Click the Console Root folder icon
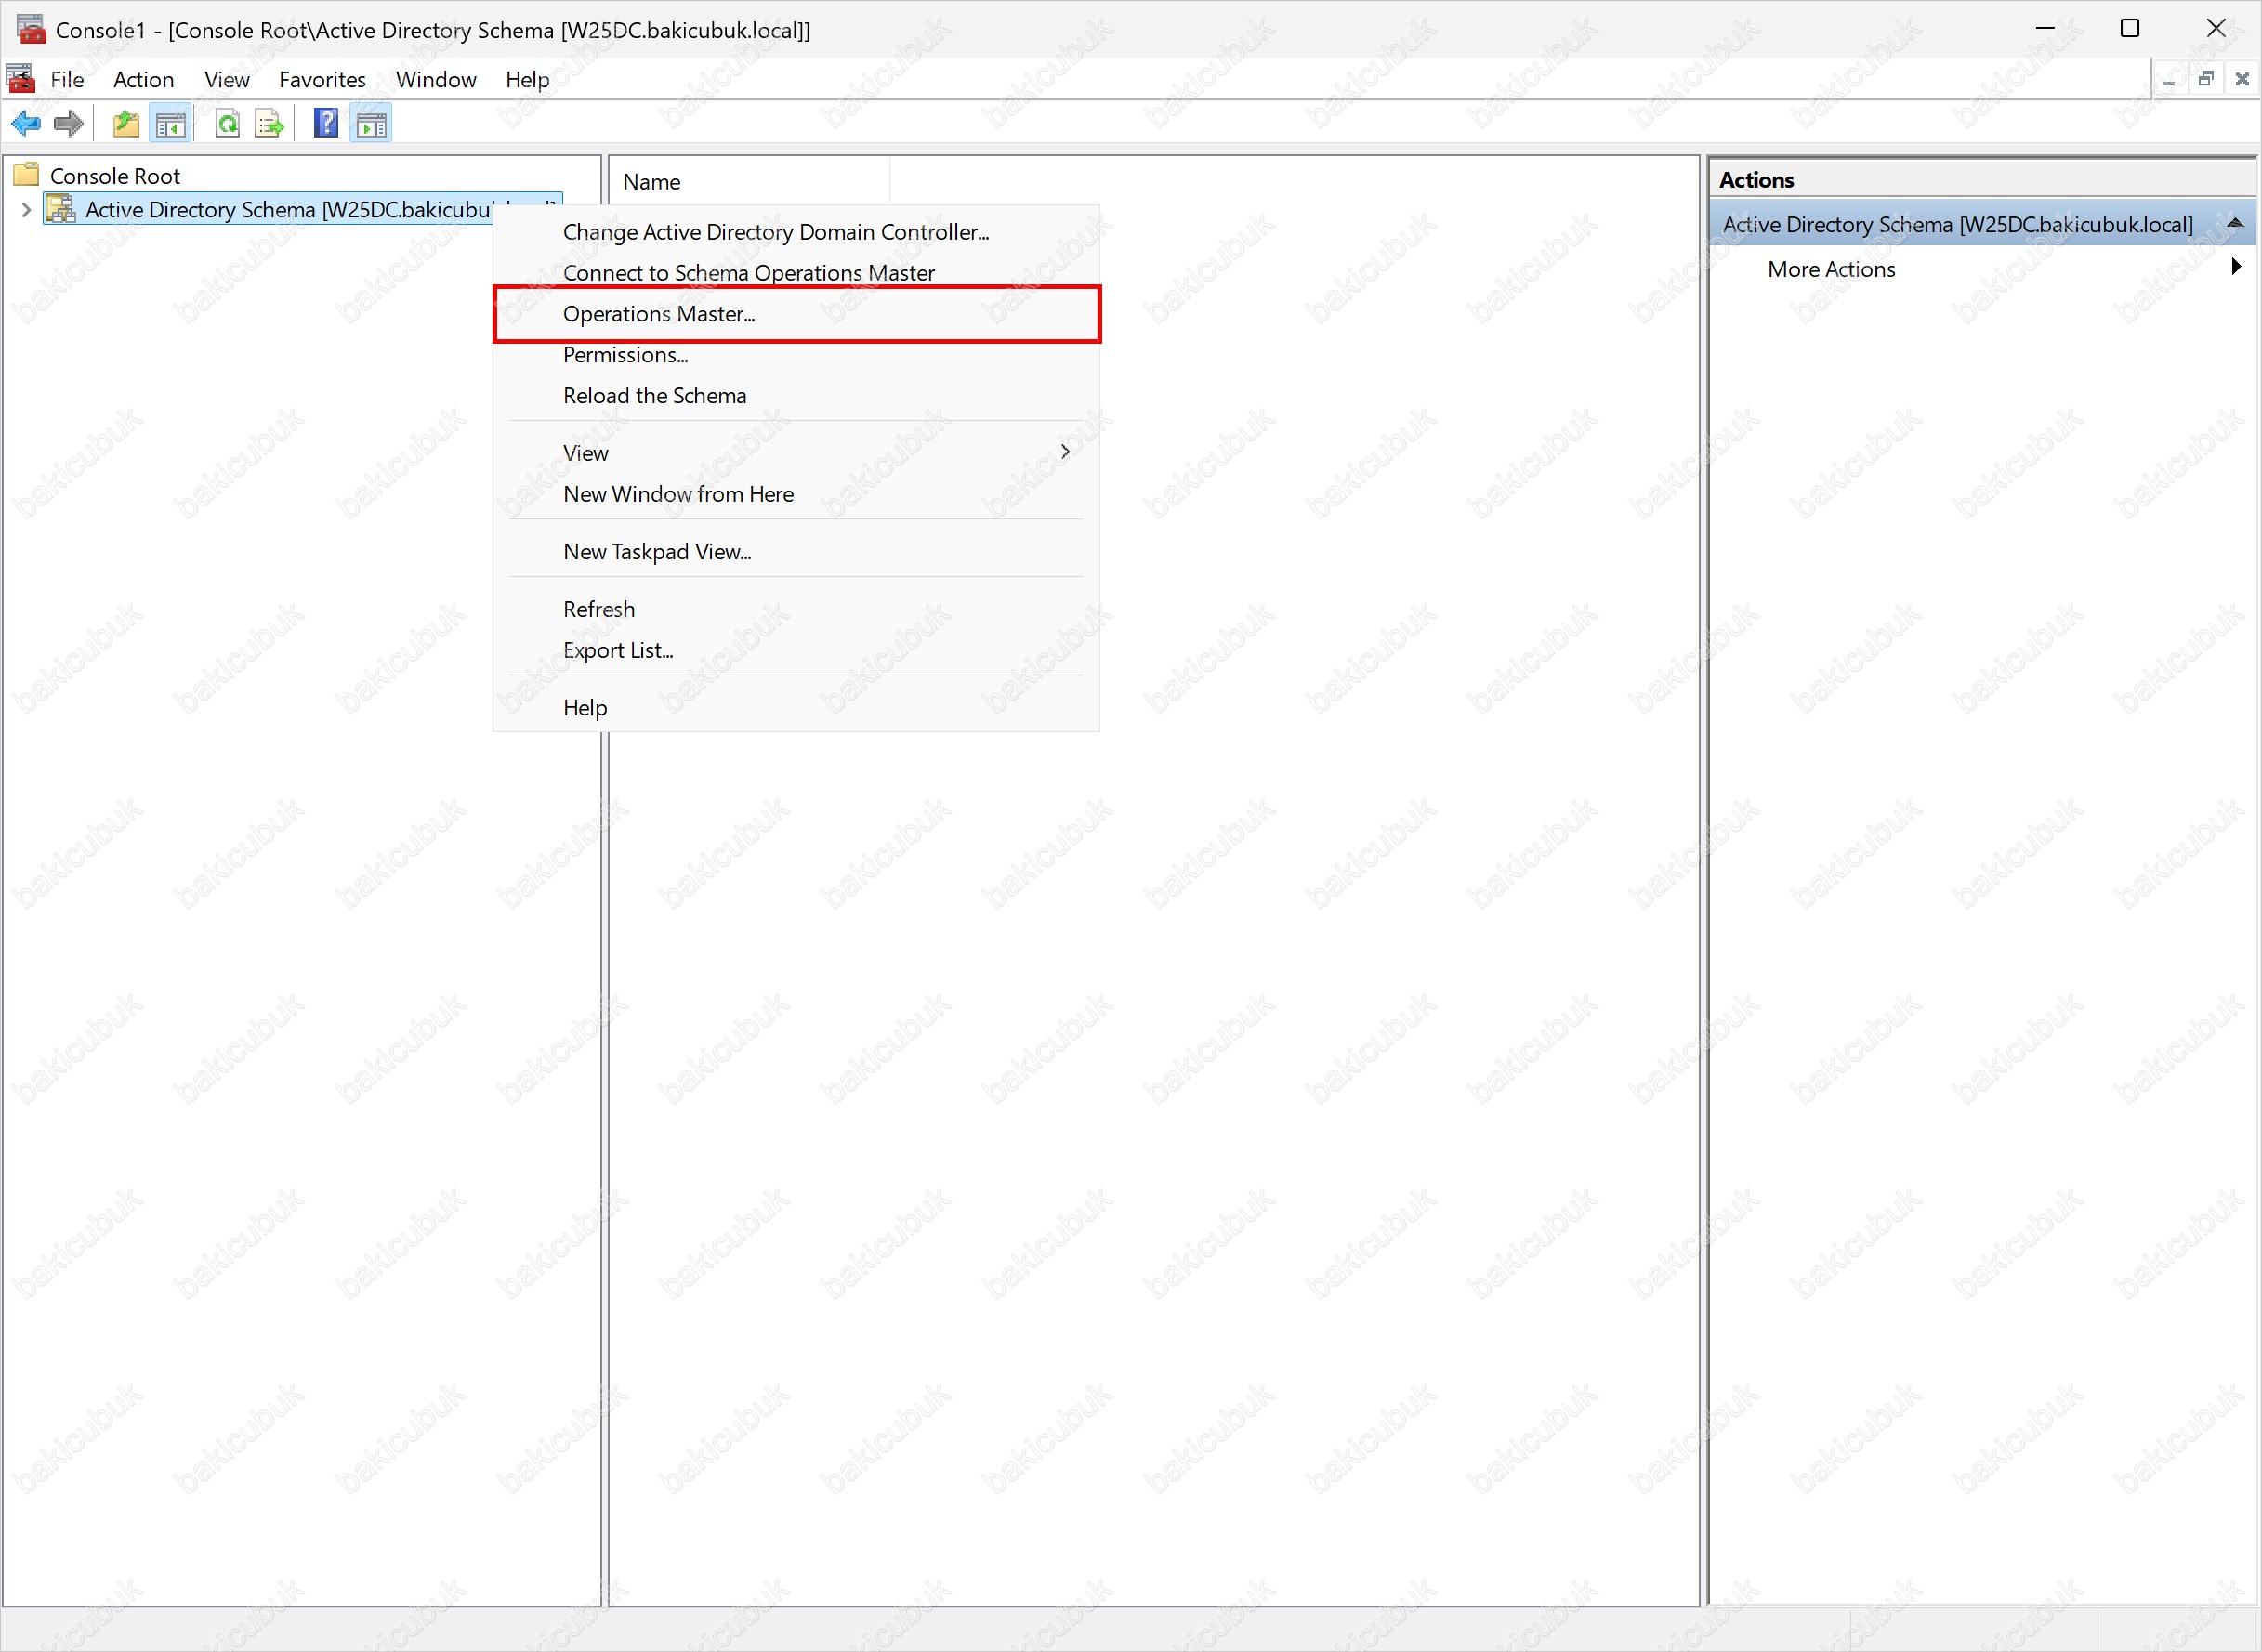Image resolution: width=2262 pixels, height=1652 pixels. click(x=26, y=175)
